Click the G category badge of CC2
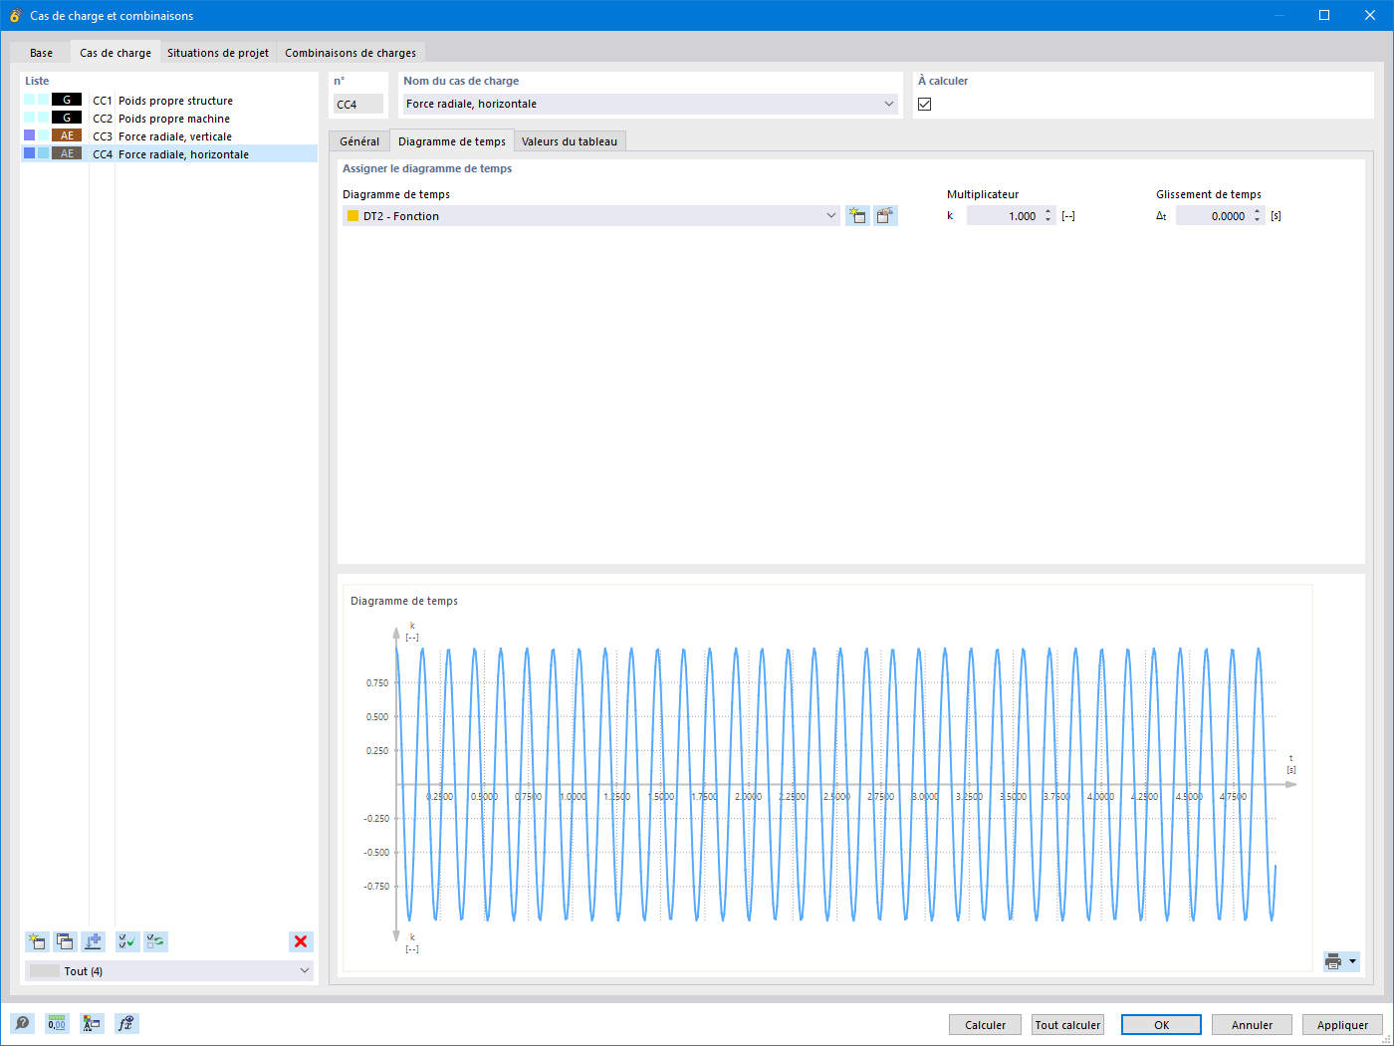 click(x=67, y=118)
